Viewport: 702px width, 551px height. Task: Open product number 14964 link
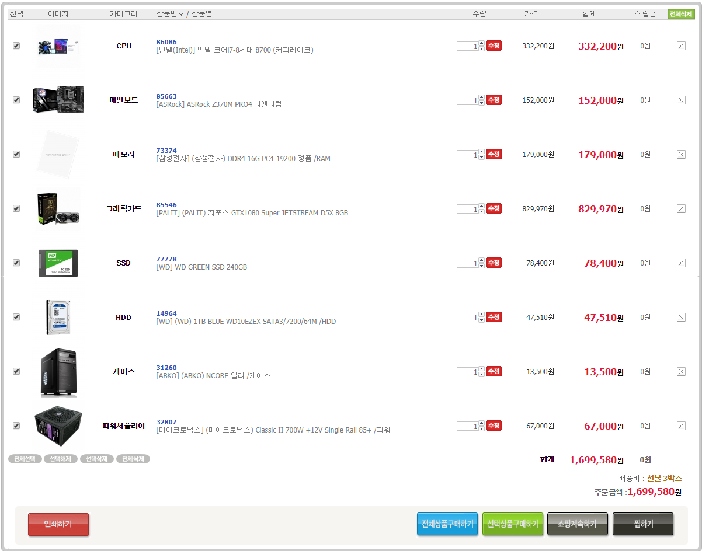click(166, 313)
